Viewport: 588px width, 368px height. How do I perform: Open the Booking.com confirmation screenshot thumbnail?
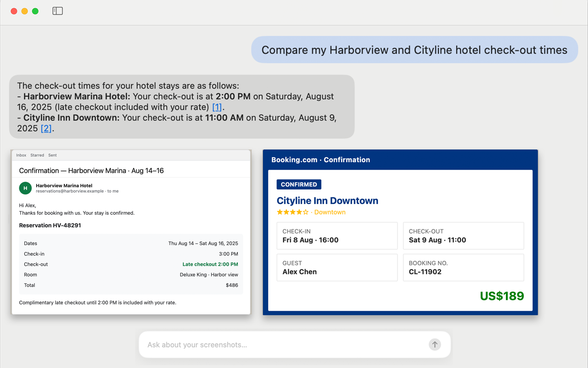click(400, 232)
